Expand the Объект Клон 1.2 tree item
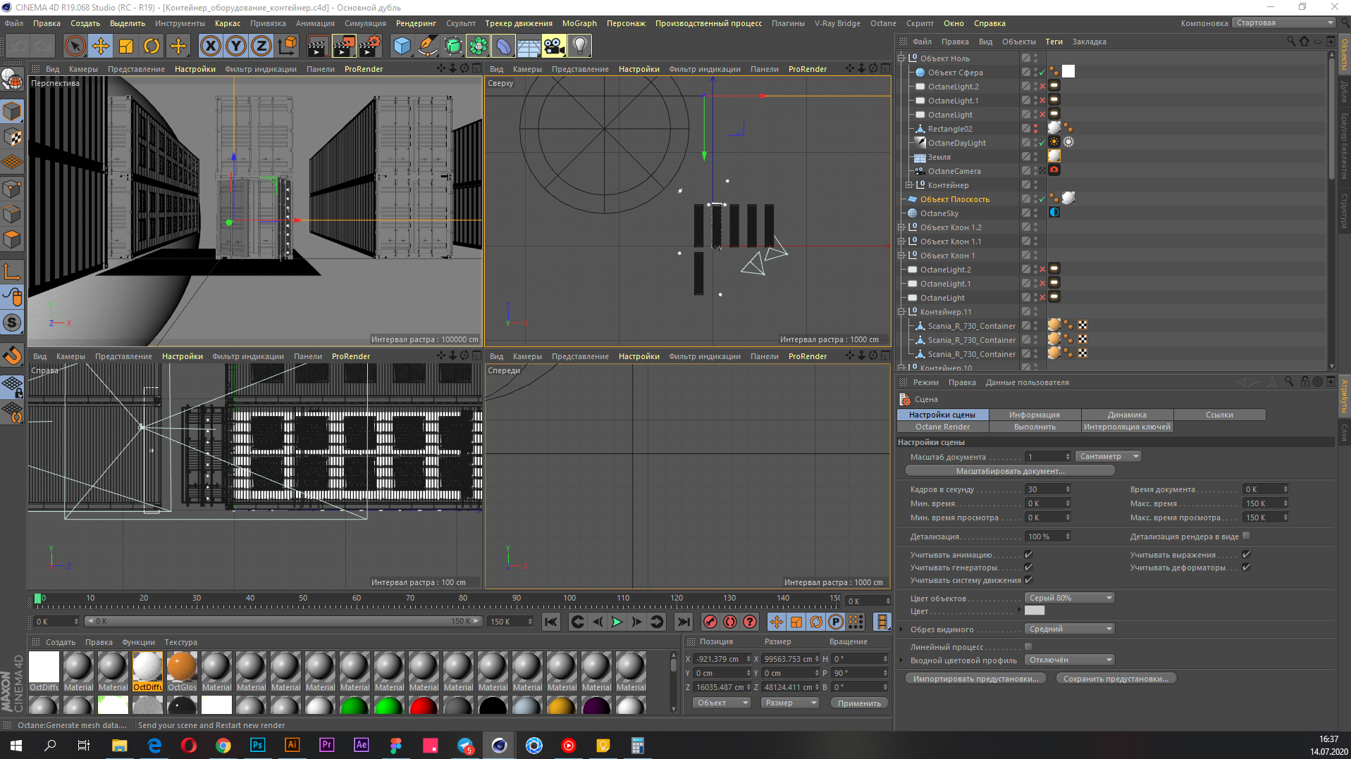 coord(901,227)
